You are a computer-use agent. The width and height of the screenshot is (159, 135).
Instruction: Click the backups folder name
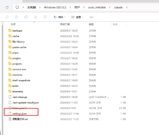pyautogui.click(x=17, y=31)
